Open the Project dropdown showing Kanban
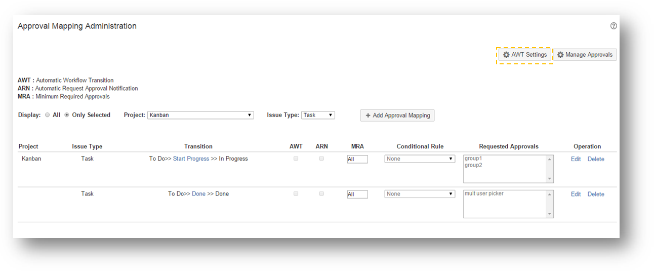This screenshot has height=271, width=654. pos(200,115)
